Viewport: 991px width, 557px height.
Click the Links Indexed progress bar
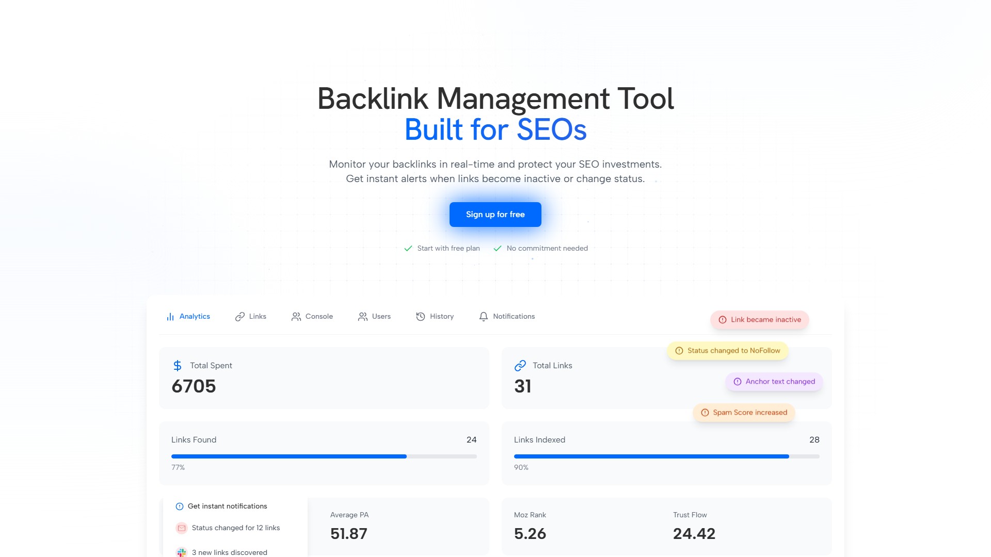pos(666,456)
